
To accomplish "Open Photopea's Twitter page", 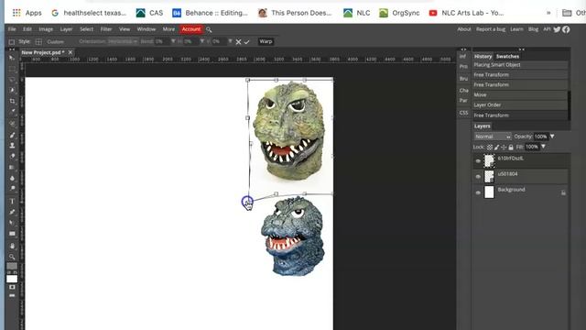I will pyautogui.click(x=557, y=29).
